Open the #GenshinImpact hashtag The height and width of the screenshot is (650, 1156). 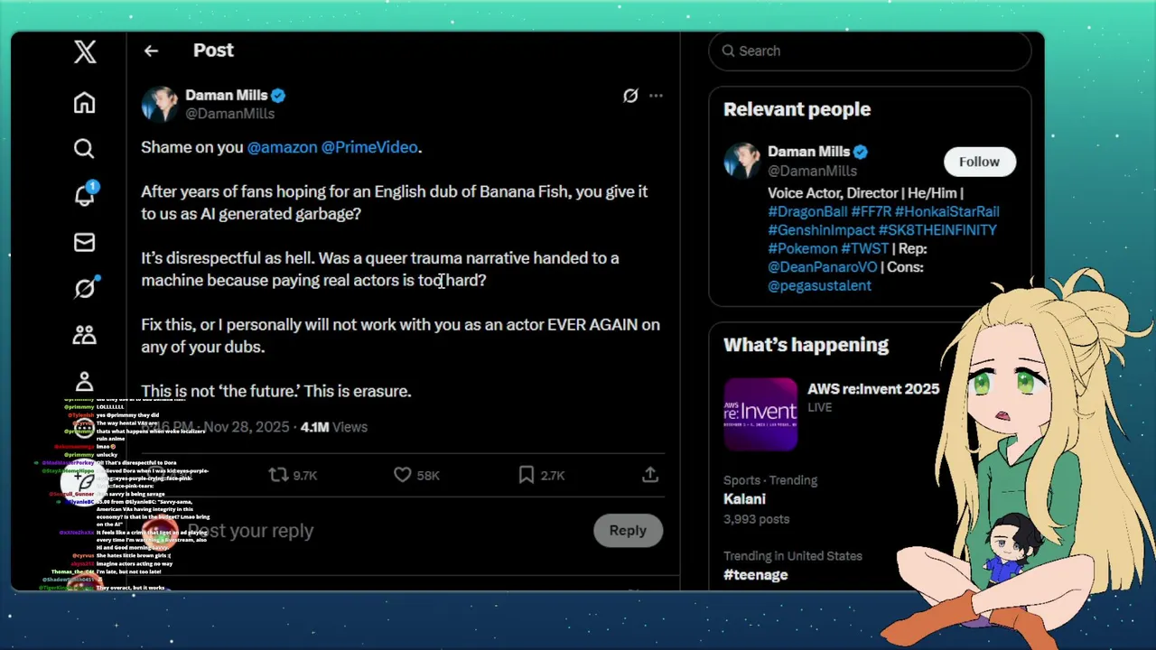821,230
